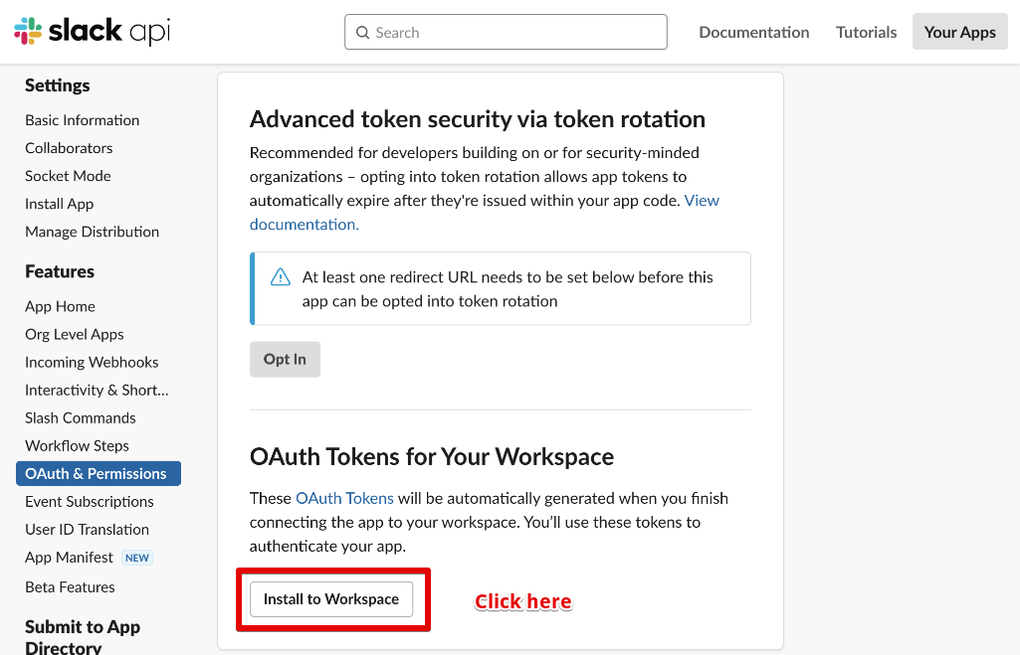Open the App Manifest page
The height and width of the screenshot is (655, 1020).
[x=69, y=558]
